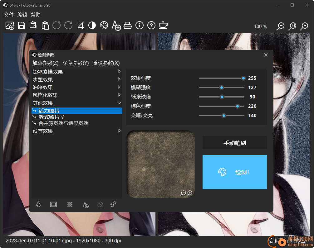The image size is (314, 248).
Task: Expand 没有效果 category arrow
Action: click(119, 131)
